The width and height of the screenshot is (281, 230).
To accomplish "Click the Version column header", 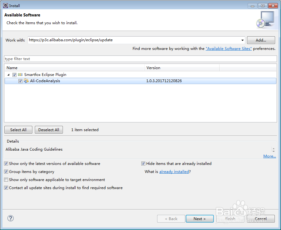I will [x=182, y=68].
